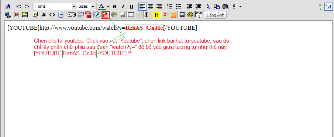
Task: Insert a numbered ordered list
Action: pyautogui.click(x=170, y=7)
